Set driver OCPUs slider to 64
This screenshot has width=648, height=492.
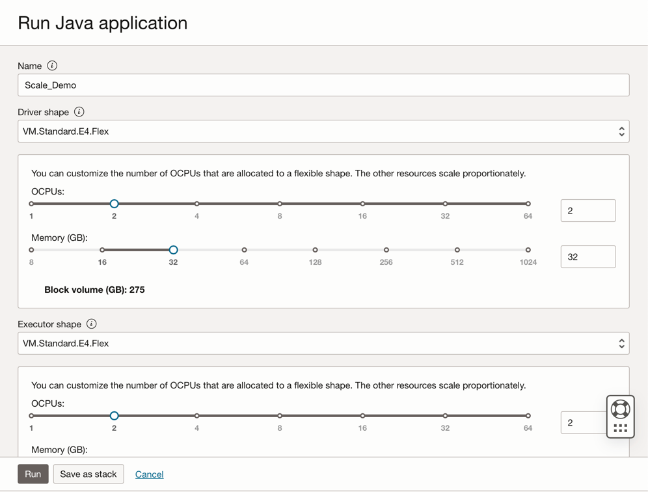click(528, 204)
